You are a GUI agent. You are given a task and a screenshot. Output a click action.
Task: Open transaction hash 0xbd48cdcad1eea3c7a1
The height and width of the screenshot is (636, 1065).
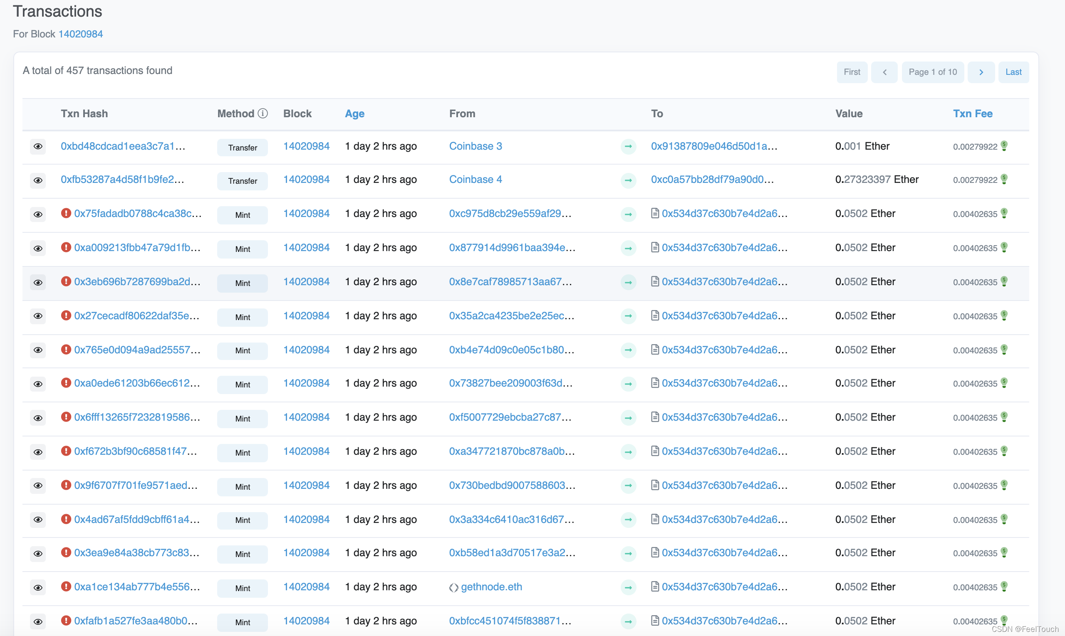[123, 146]
